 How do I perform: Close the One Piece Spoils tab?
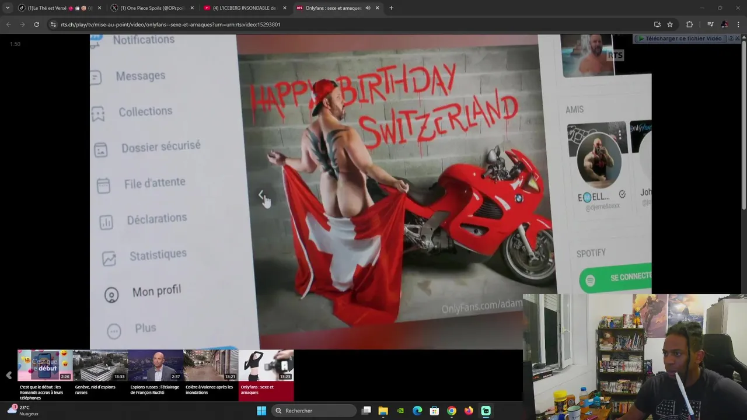click(192, 8)
